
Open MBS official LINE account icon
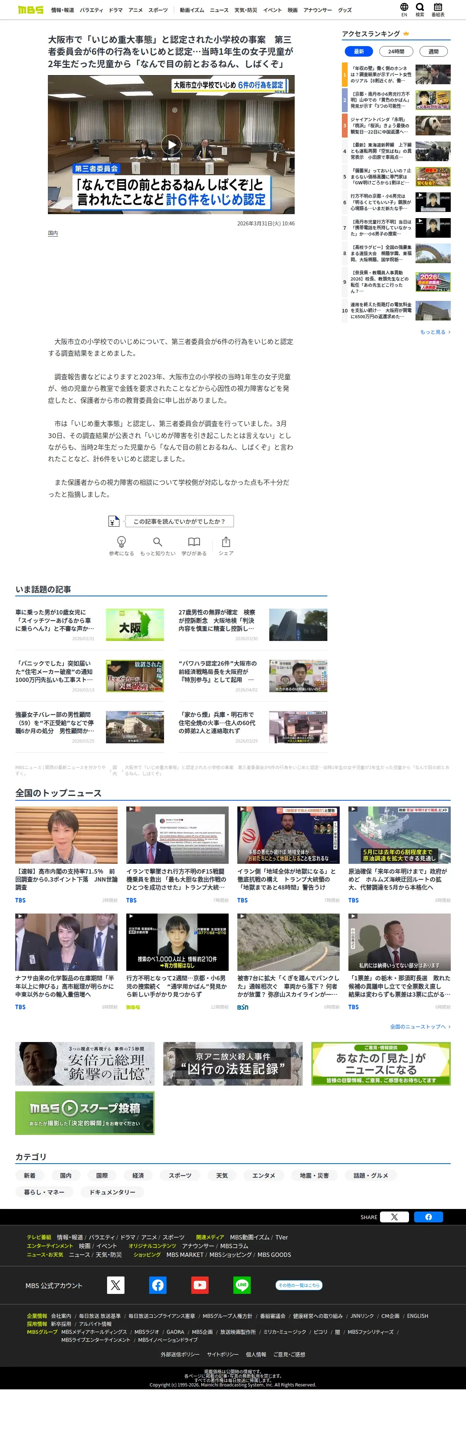tap(242, 1285)
